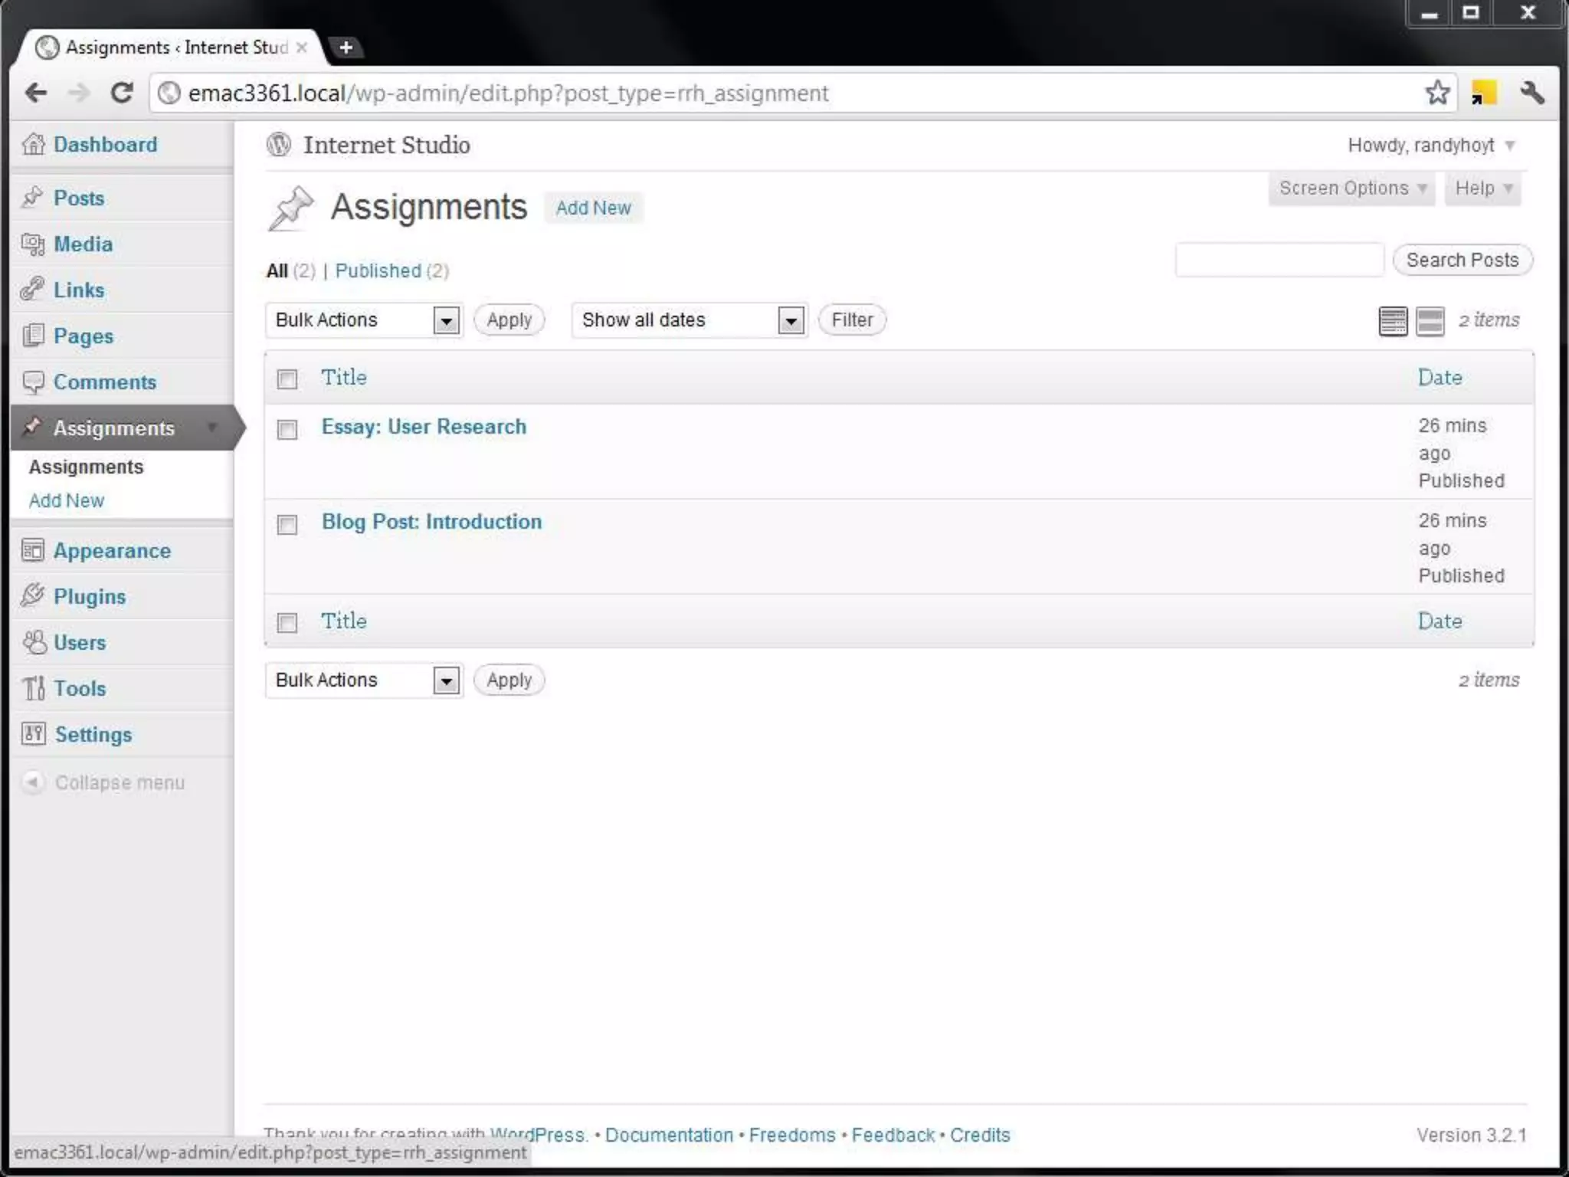This screenshot has width=1569, height=1177.
Task: Reload the page
Action: pos(122,93)
